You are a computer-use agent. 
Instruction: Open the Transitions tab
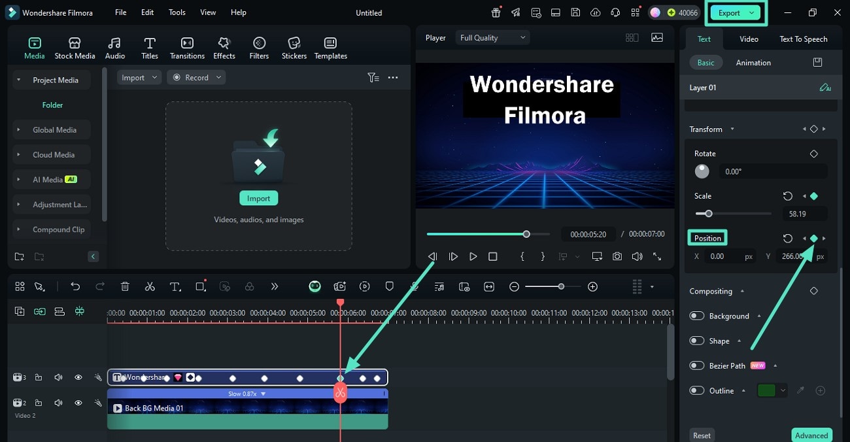[187, 48]
